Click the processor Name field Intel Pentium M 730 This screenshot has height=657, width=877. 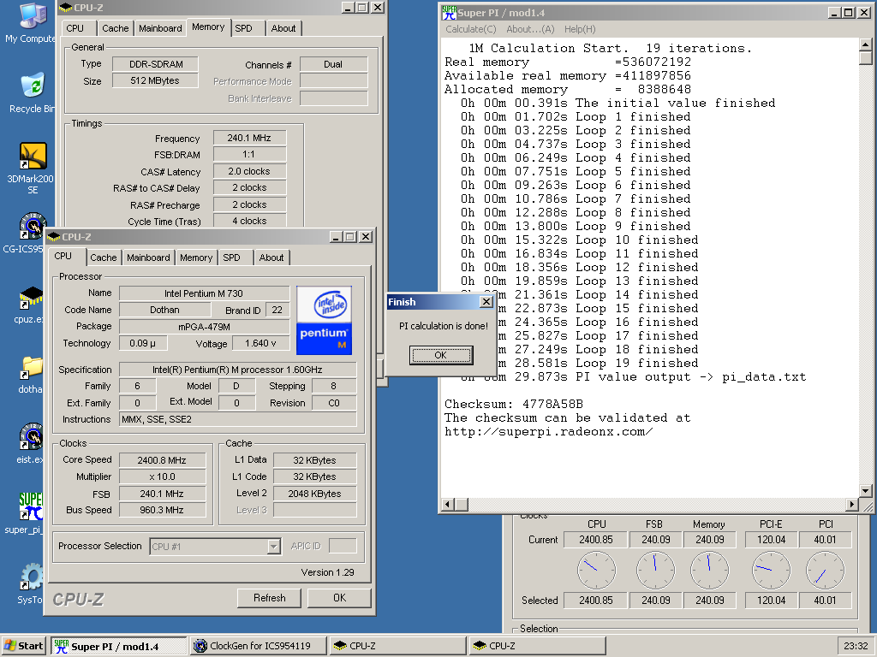click(x=204, y=293)
